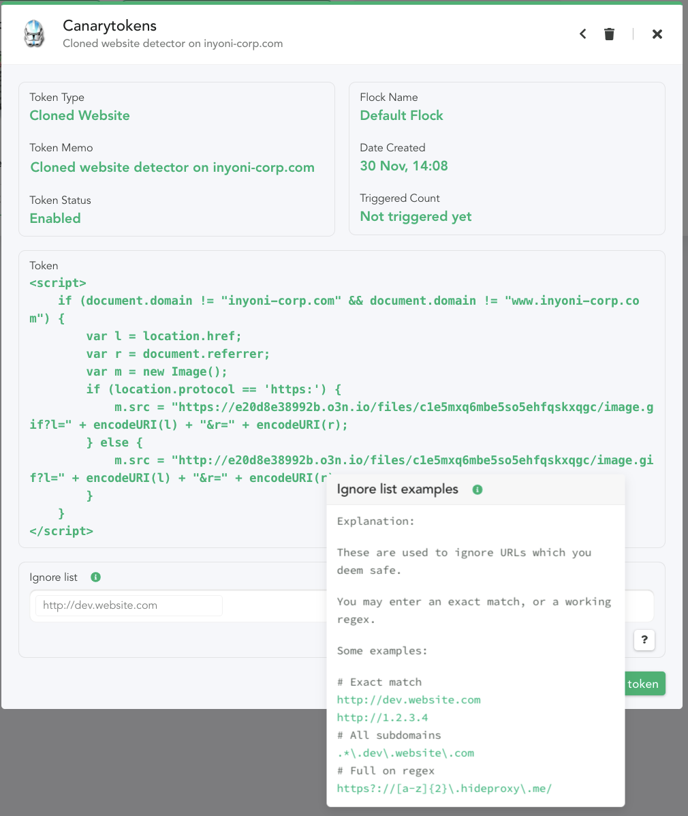Click Not triggered yet count
This screenshot has width=688, height=816.
coord(416,217)
